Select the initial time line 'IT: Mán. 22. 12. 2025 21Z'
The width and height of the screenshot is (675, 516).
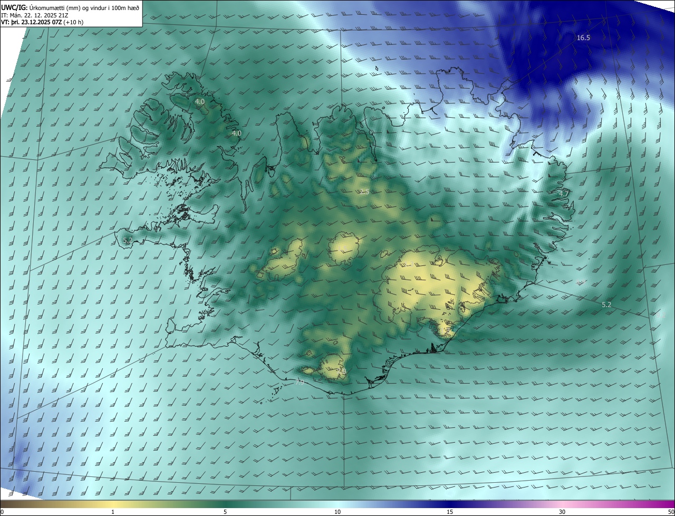(x=36, y=15)
